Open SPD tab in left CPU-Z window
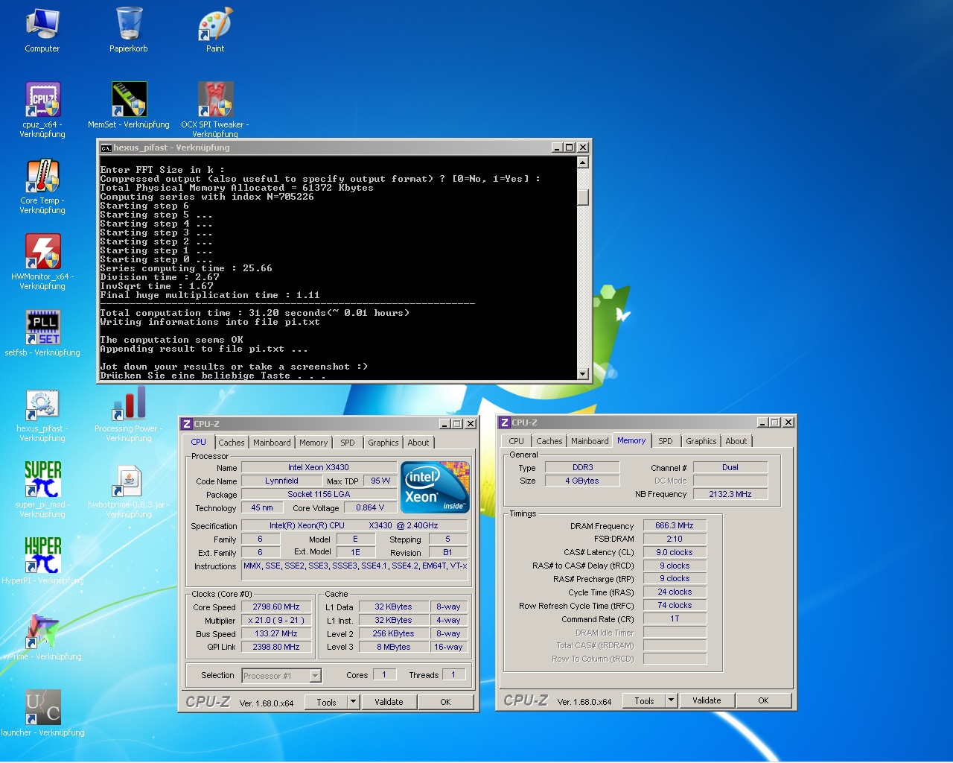Viewport: 953px width, 763px height. [x=348, y=443]
